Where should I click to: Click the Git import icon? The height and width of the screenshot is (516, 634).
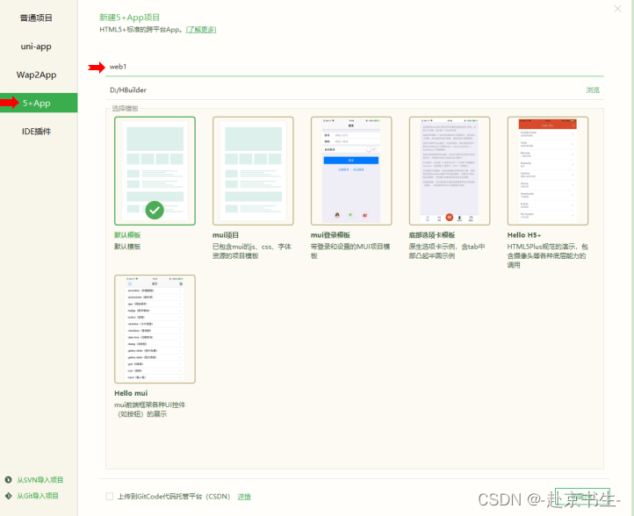(x=8, y=496)
